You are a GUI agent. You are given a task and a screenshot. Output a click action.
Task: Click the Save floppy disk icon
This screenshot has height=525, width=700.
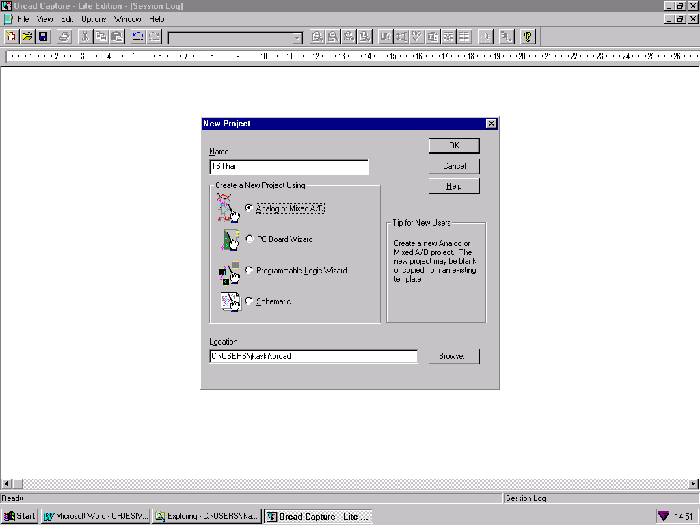[43, 37]
